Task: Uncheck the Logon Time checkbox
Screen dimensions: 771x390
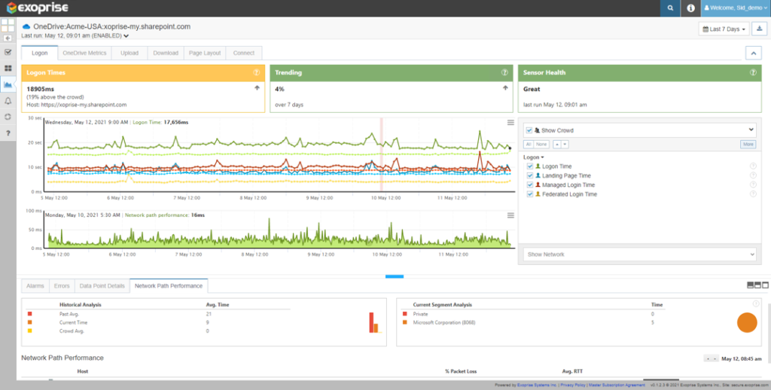Action: coord(530,166)
